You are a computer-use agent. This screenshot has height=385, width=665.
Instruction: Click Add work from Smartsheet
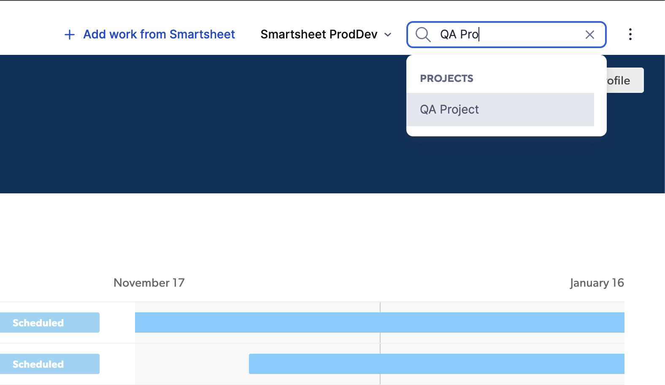pyautogui.click(x=159, y=34)
